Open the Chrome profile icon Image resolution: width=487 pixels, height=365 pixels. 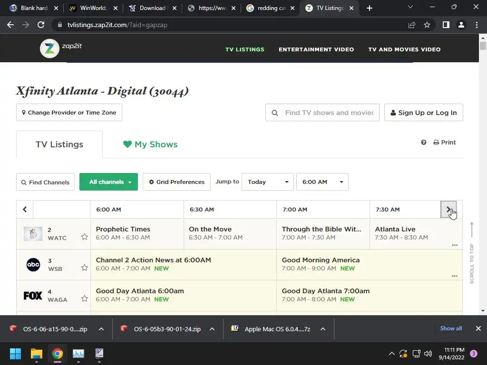(x=461, y=25)
